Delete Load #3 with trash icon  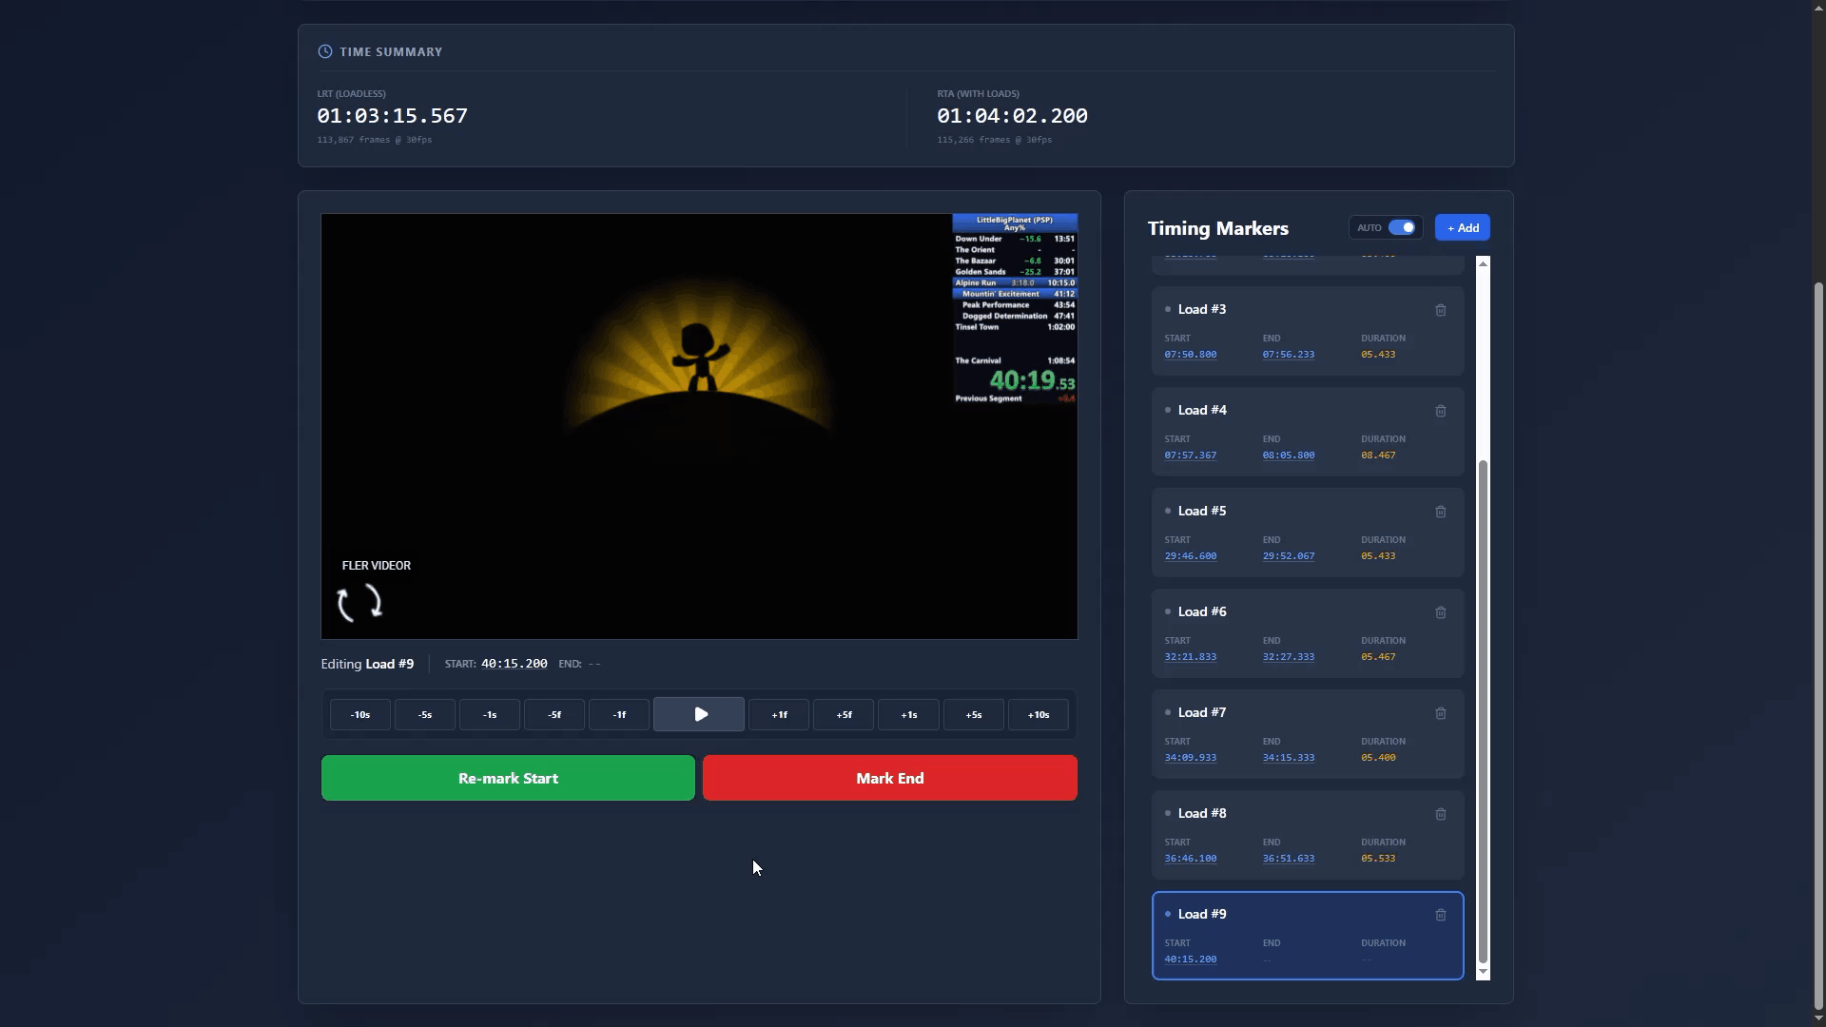pyautogui.click(x=1441, y=310)
